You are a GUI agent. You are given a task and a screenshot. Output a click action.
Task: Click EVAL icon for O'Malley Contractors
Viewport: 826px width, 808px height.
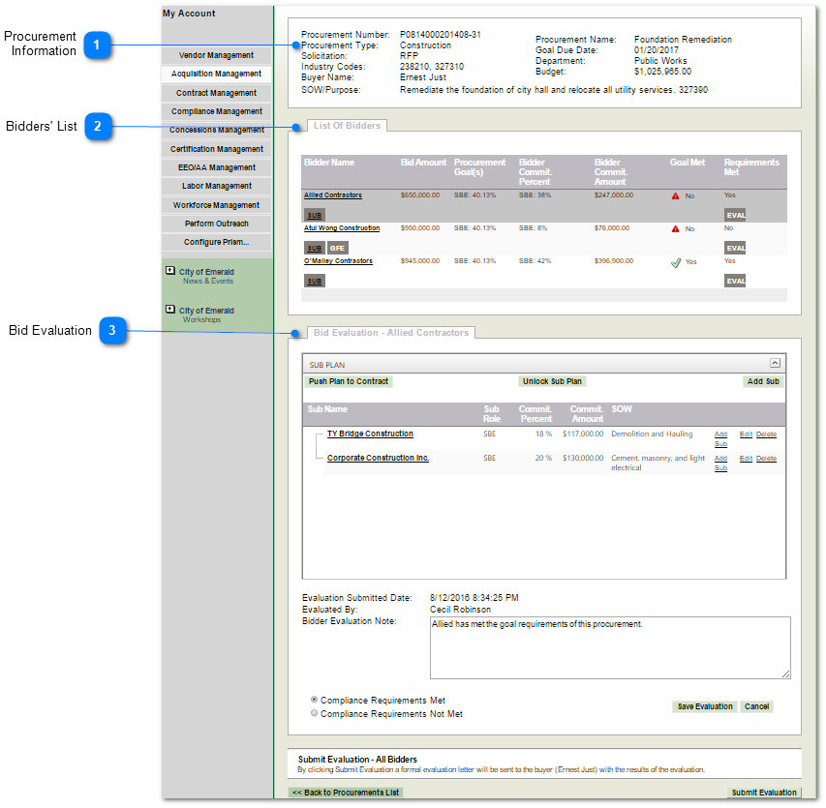click(x=735, y=281)
